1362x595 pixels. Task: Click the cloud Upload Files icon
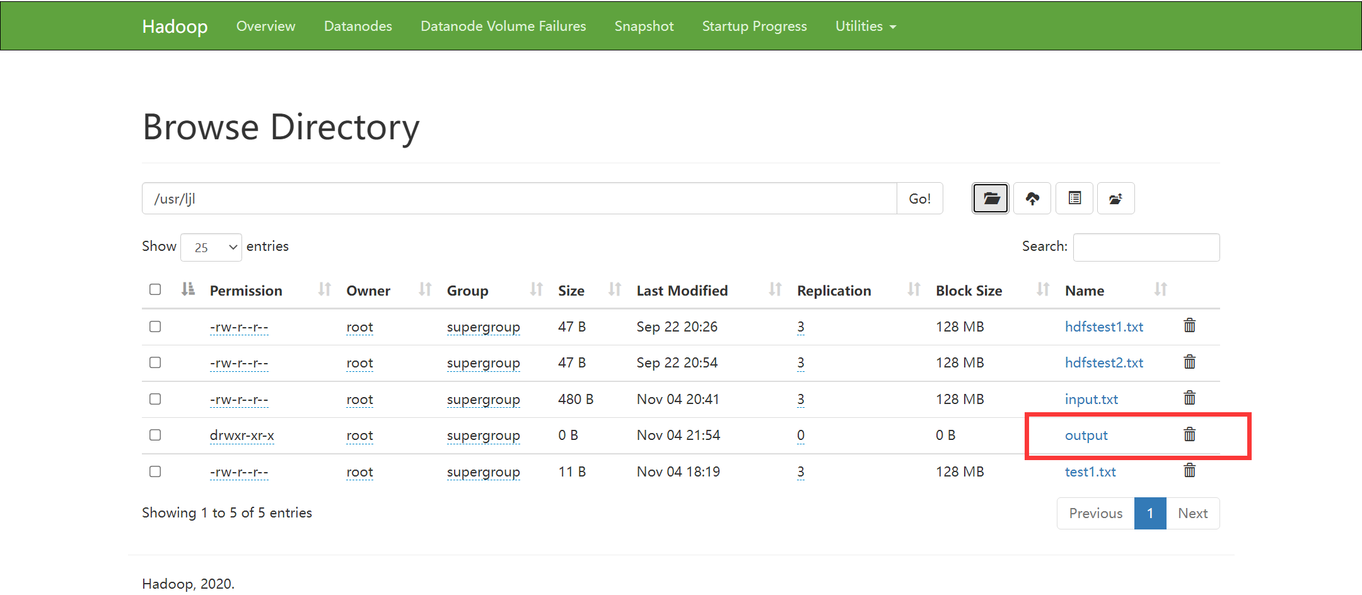coord(1032,199)
